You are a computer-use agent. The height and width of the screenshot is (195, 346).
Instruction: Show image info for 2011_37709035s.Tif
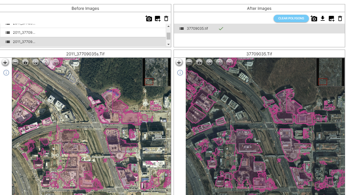pyautogui.click(x=6, y=73)
